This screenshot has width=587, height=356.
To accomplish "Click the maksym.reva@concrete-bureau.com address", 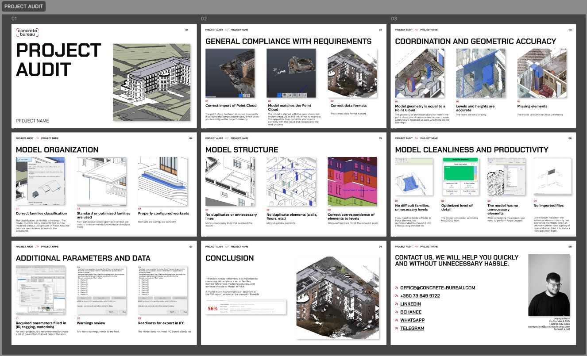I will coord(549,326).
